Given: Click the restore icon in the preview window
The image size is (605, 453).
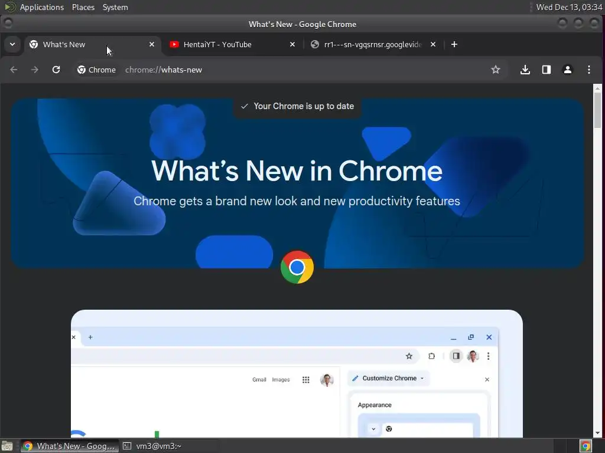Looking at the screenshot, I should [471, 337].
